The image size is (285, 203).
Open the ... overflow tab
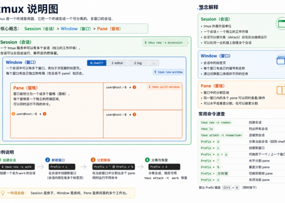pos(154,63)
